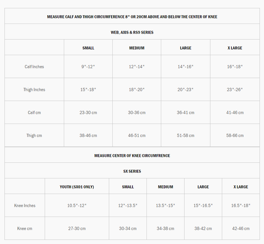Select the 9"-12" small calf cell
Viewport: 264px width, 244px height.
(x=88, y=67)
